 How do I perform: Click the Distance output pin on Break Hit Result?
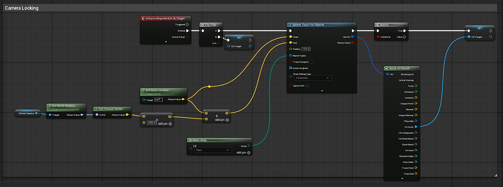coord(416,92)
